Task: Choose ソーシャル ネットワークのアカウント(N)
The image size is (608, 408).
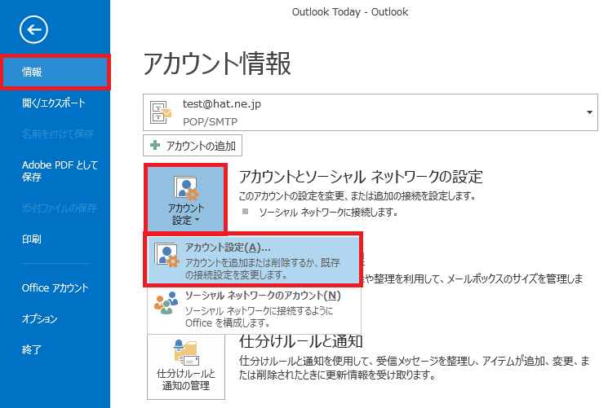Action: (254, 309)
